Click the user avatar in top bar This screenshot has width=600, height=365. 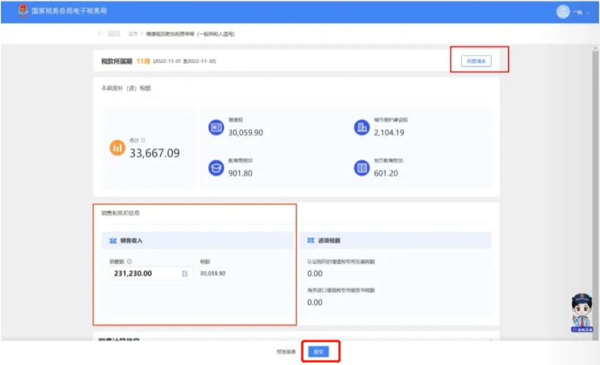click(x=563, y=12)
